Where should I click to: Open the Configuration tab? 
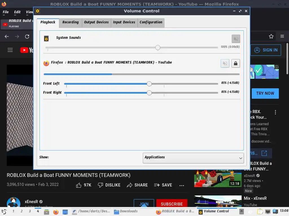tap(151, 22)
